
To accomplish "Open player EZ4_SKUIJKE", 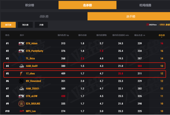I will [33, 104].
